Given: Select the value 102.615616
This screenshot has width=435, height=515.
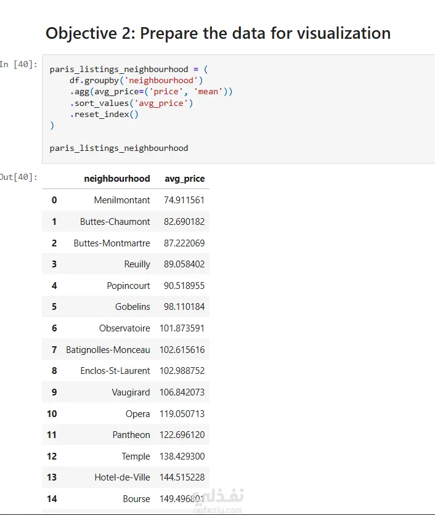Looking at the screenshot, I should pyautogui.click(x=182, y=350).
